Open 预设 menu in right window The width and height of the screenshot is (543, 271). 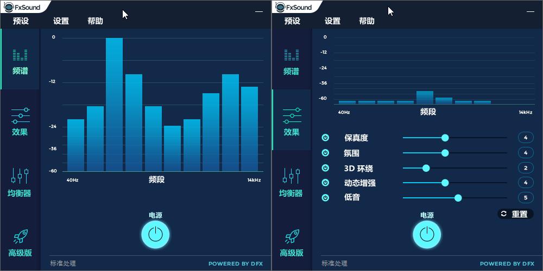tap(292, 21)
